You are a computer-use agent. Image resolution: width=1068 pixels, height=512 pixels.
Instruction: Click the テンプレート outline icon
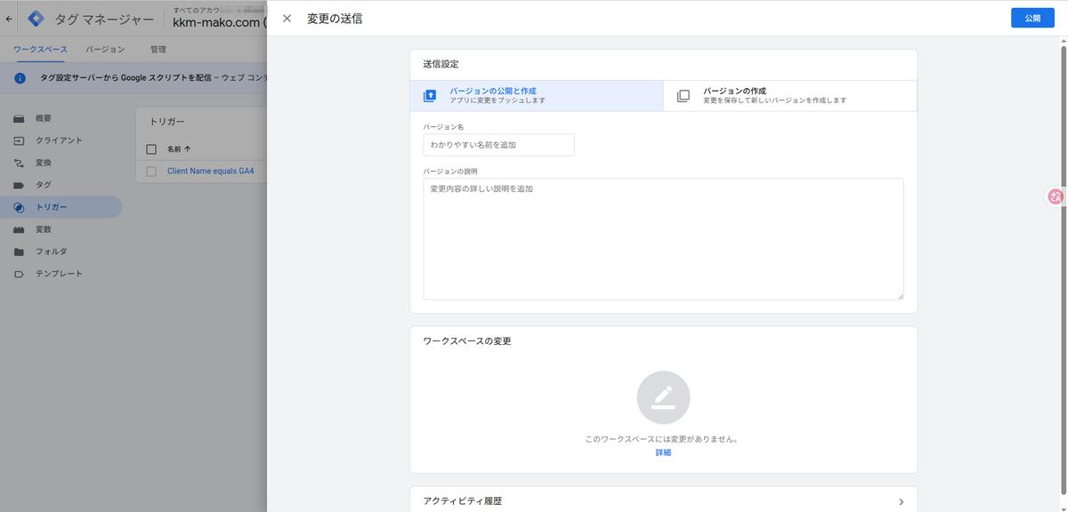point(19,274)
